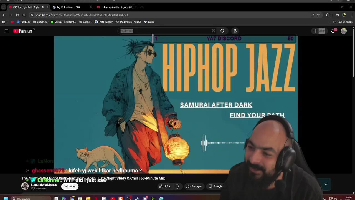355x200 pixels.
Task: Clear the YouTube search box text
Action: click(x=214, y=31)
